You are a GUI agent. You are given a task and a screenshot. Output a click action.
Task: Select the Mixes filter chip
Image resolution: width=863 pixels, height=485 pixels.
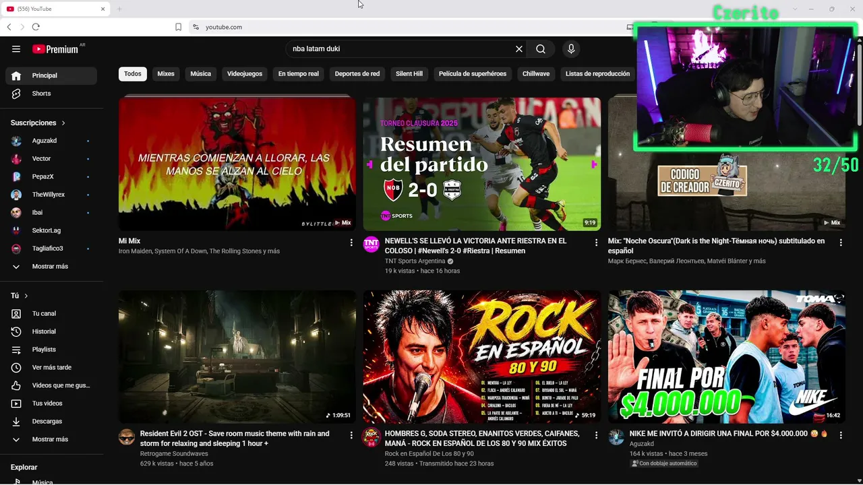[x=166, y=74]
